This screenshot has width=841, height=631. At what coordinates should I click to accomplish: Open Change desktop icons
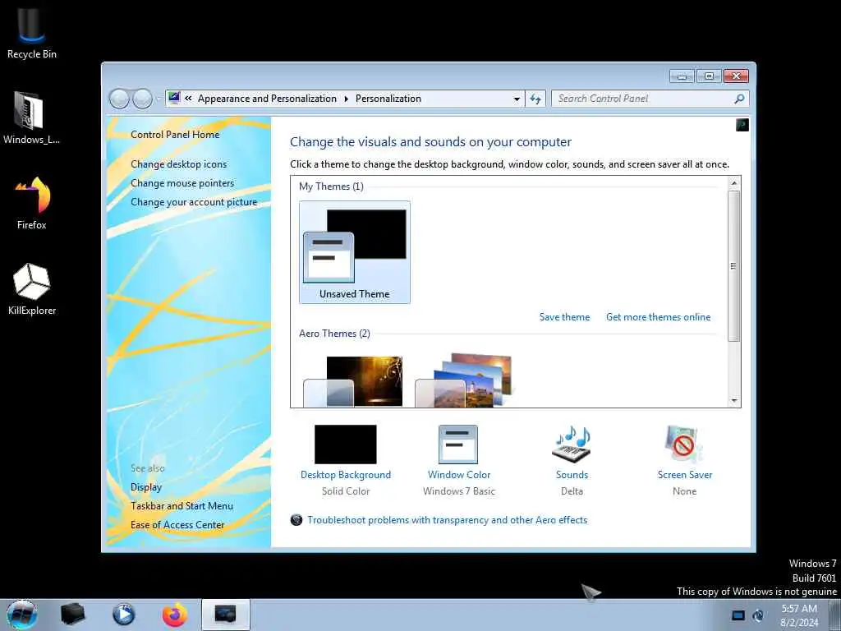pos(178,164)
